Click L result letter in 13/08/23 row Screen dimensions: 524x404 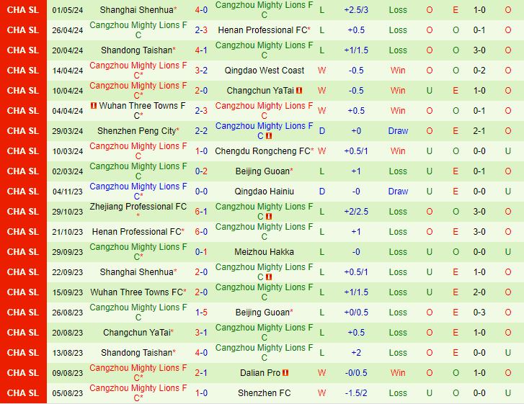321,353
